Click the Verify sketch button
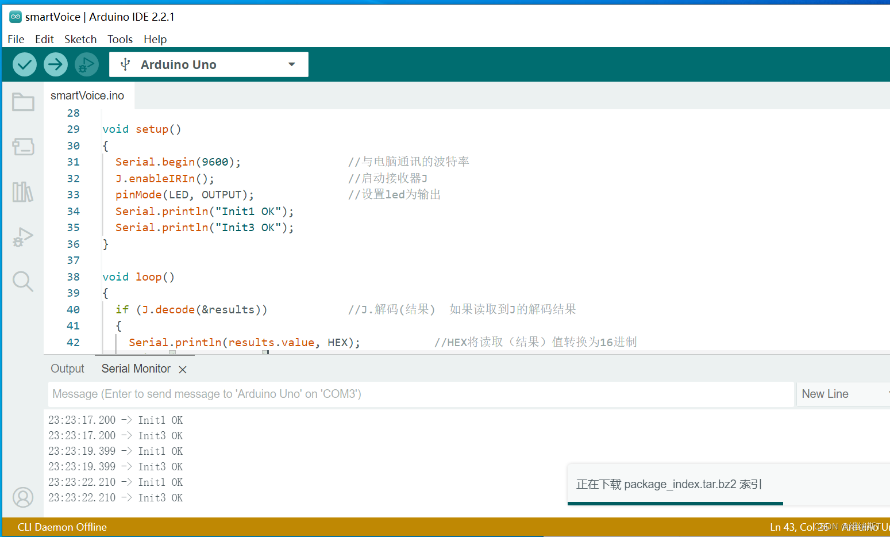890x537 pixels. [24, 64]
